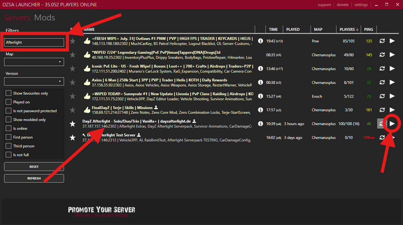Show info for FinalDayZ server
The width and height of the screenshot is (403, 225).
[x=260, y=110]
